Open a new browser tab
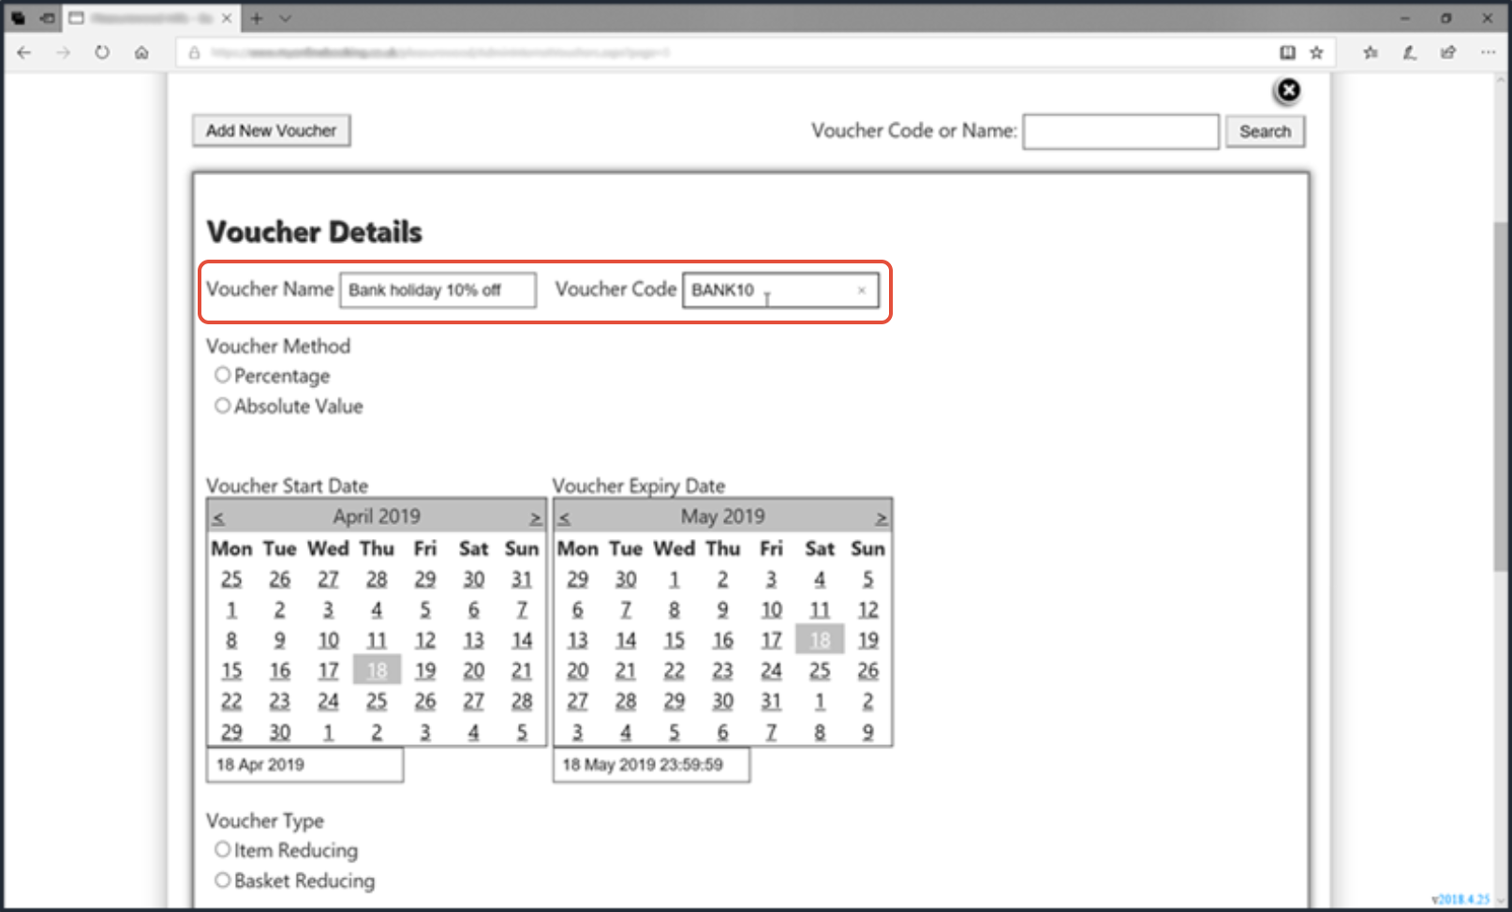The image size is (1512, 912). [x=257, y=18]
